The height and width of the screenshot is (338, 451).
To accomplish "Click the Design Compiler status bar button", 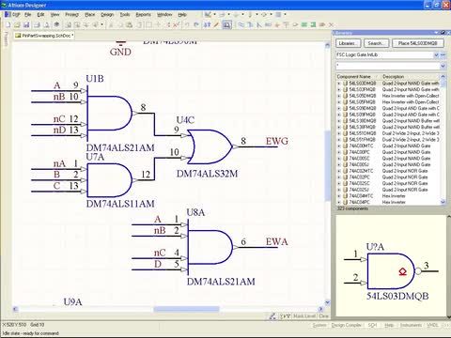I will 346,326.
